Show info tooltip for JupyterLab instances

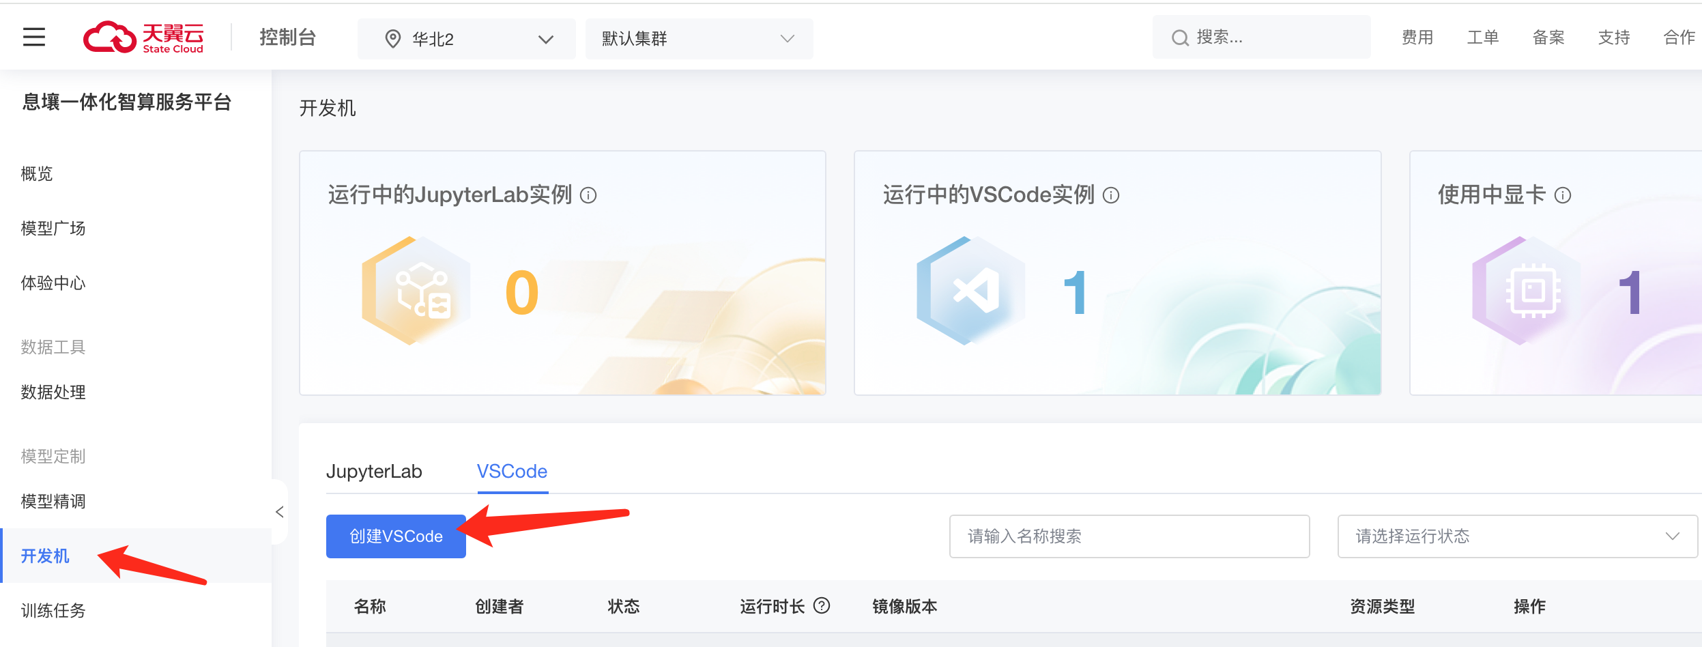point(588,196)
